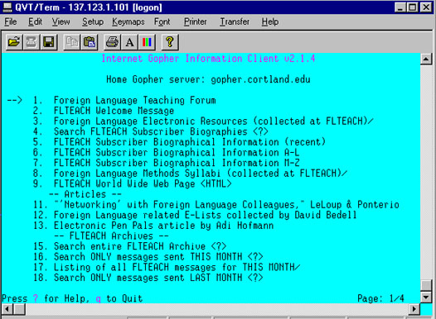436x319 pixels.
Task: Click the horizontal scrollbar right arrow
Action: click(414, 309)
